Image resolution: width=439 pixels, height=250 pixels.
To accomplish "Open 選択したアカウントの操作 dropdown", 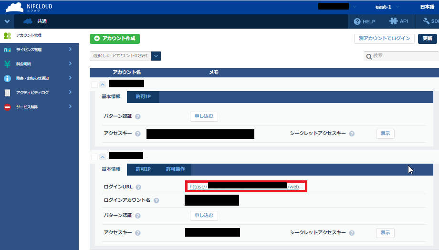I will [x=125, y=56].
